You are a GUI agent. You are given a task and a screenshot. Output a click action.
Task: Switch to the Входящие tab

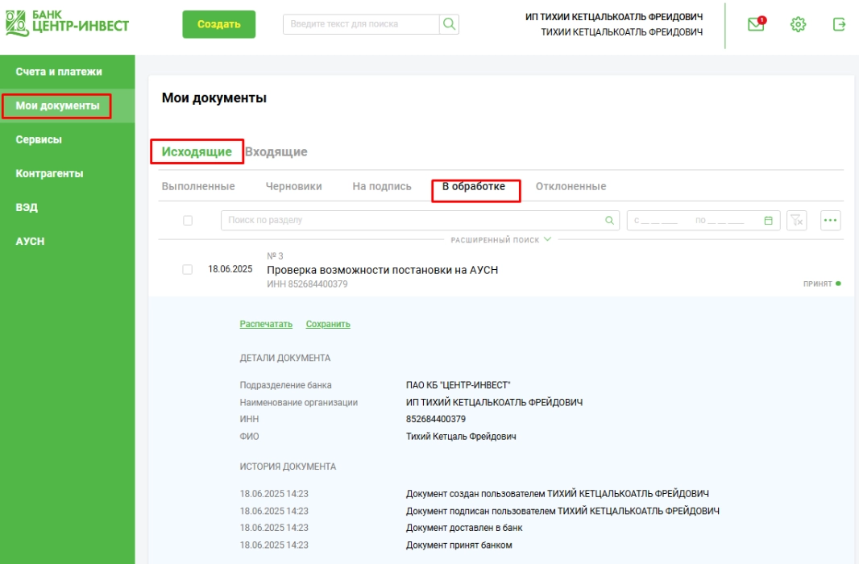276,151
